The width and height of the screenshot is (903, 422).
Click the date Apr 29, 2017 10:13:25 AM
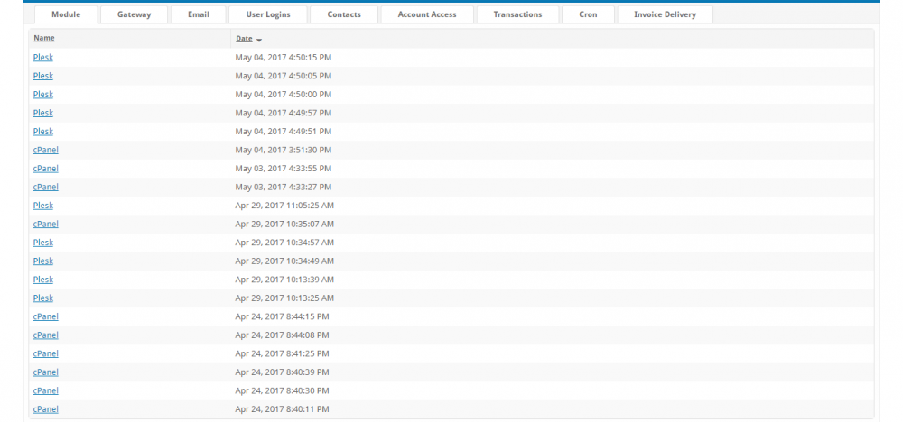pyautogui.click(x=284, y=298)
